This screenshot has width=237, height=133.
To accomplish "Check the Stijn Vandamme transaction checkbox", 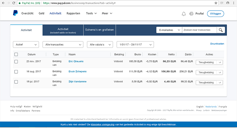I will tap(16, 82).
